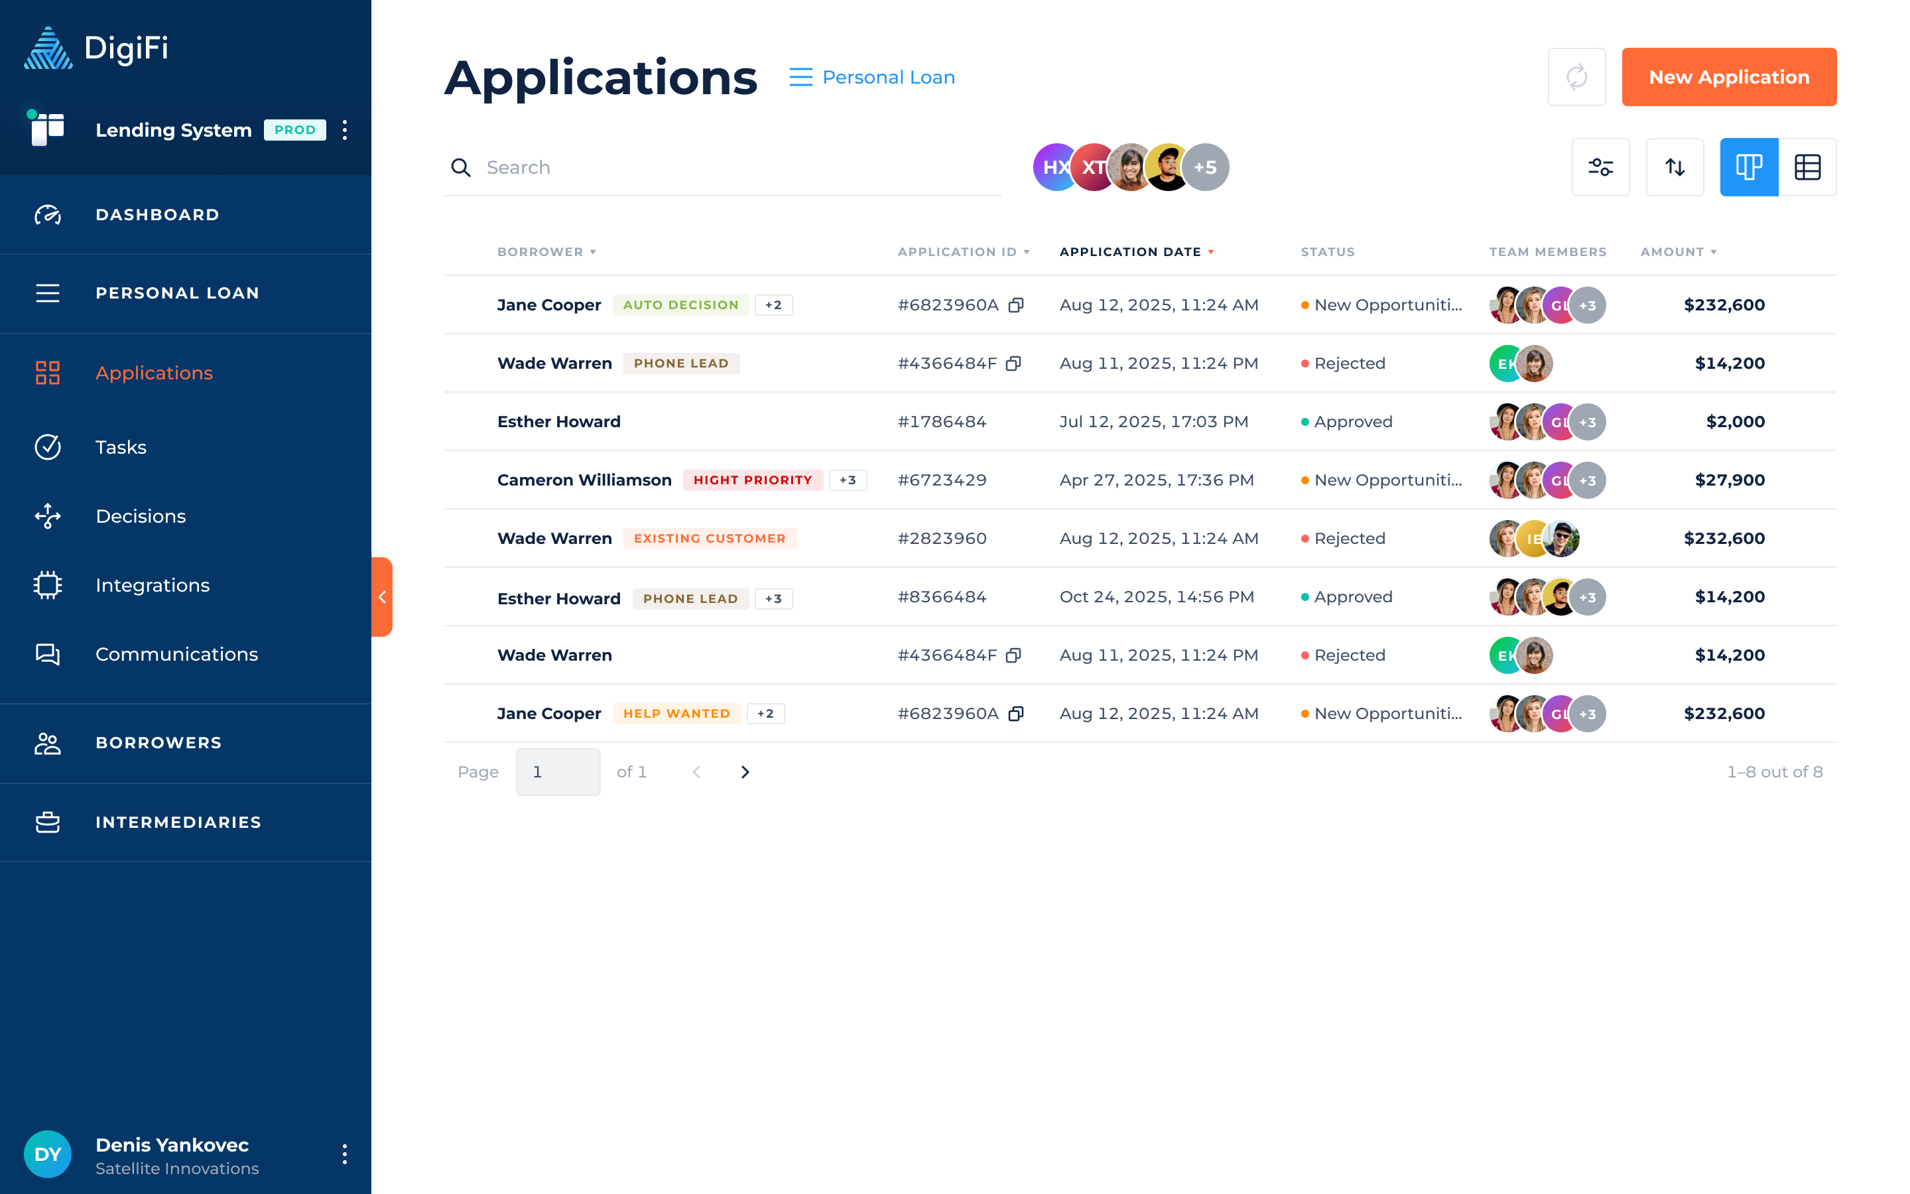The image size is (1910, 1194).
Task: Collapse the sidebar with orange handle
Action: click(x=382, y=597)
